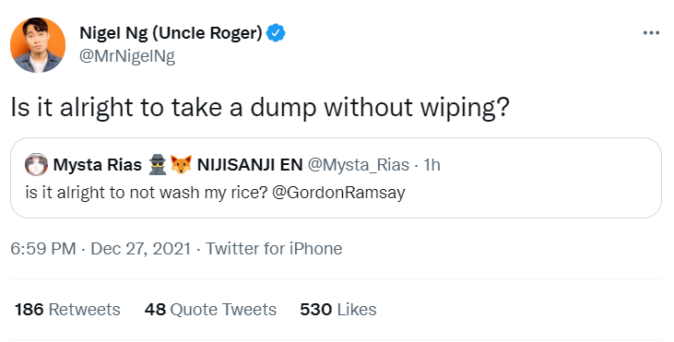Click the detective emoji in quoted name
674x342 pixels.
tap(158, 165)
